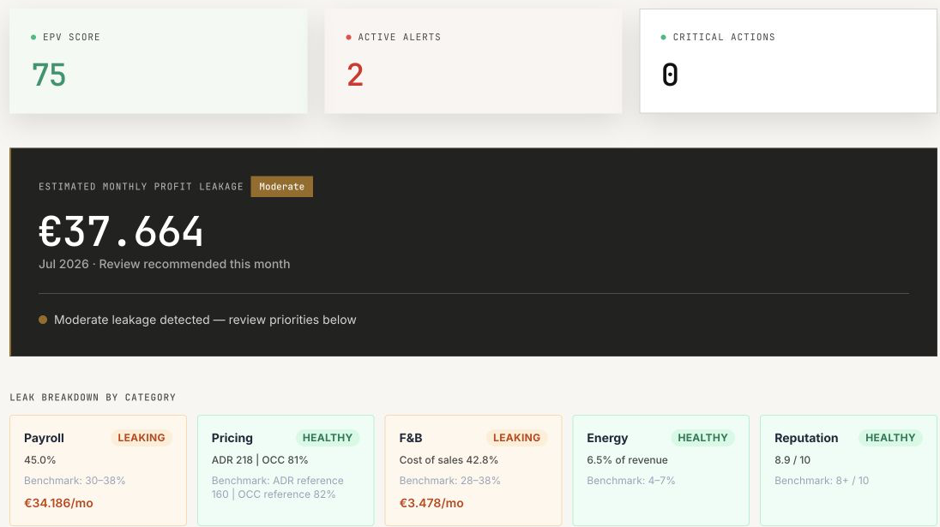940x527 pixels.
Task: Click 'Jul 2026 · Review recommended this month'
Action: tap(165, 264)
